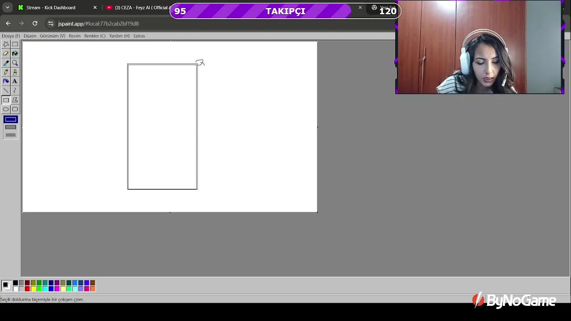Open the browser tab search chevron
Image resolution: width=571 pixels, height=321 pixels.
click(x=8, y=8)
